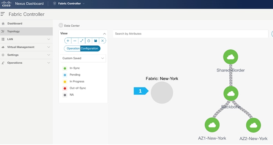
Task: Refresh the topology view
Action: pos(89,41)
